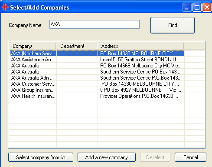Click Add a new company button
The image size is (212, 167).
coord(107,157)
